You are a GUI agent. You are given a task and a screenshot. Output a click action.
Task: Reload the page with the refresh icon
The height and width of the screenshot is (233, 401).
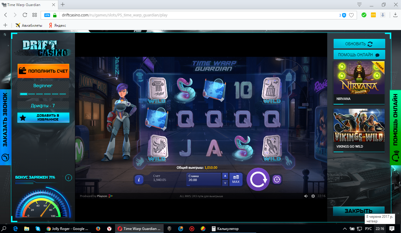[x=25, y=15]
